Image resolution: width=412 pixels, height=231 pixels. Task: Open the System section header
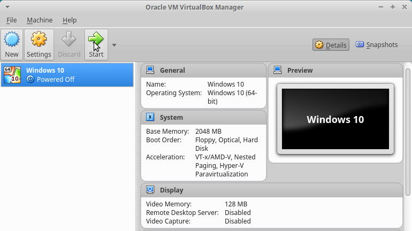coord(204,117)
